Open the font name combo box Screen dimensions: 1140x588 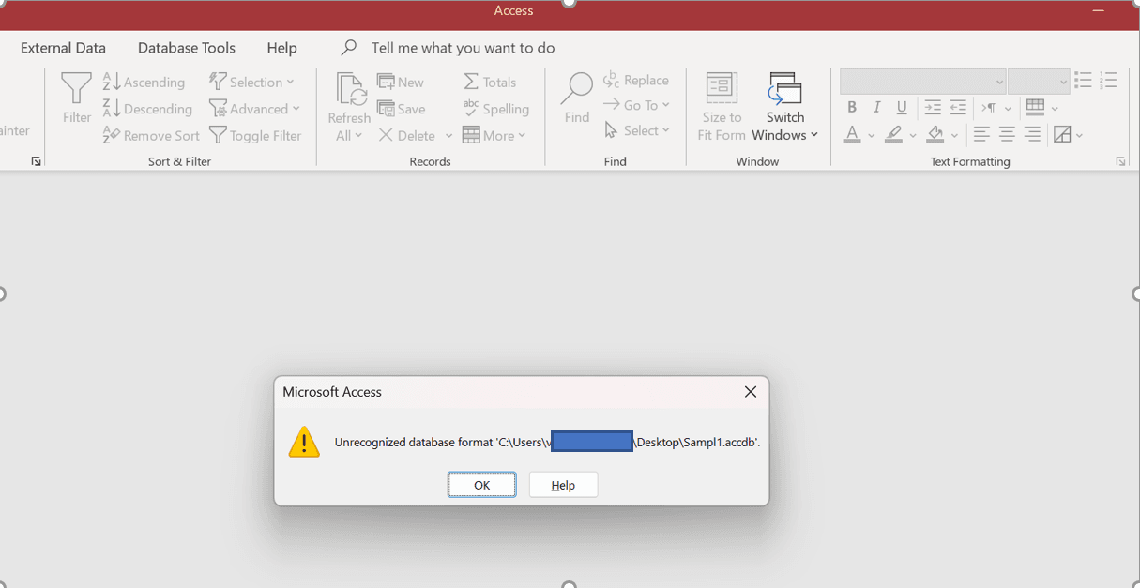click(x=922, y=82)
